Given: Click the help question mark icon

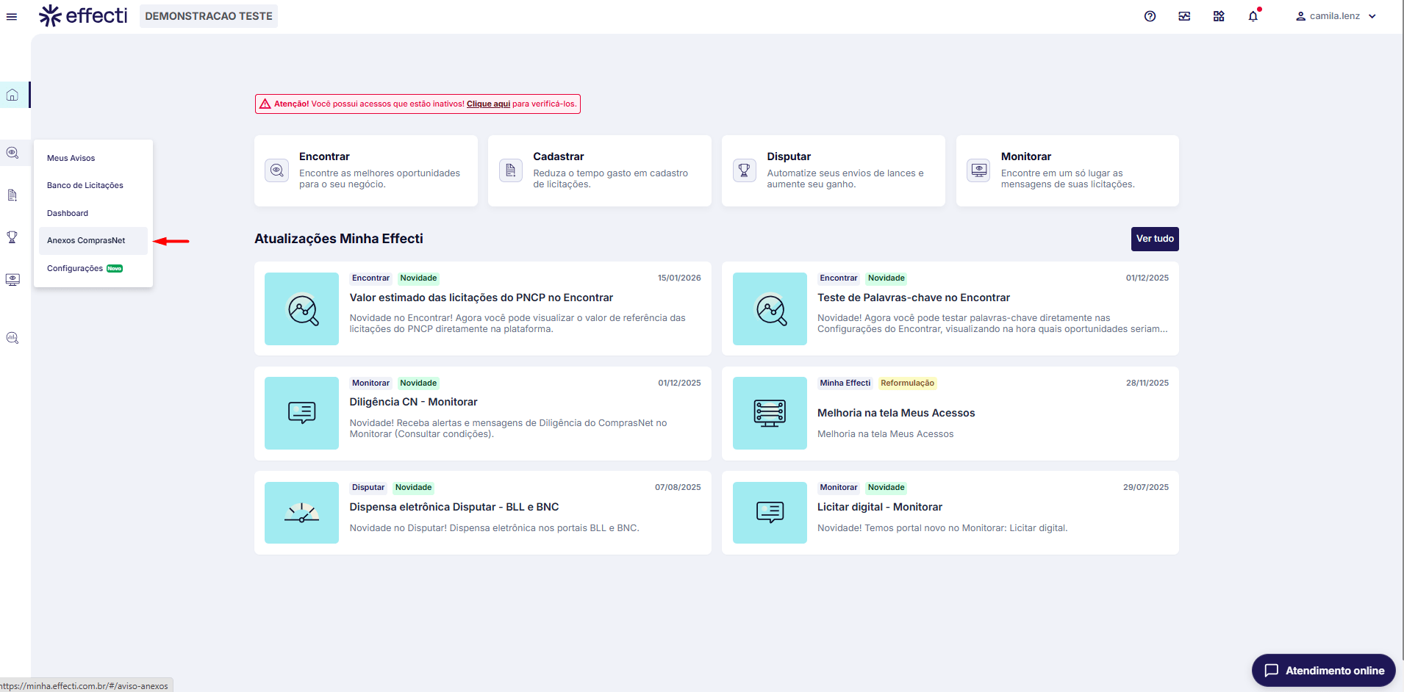Looking at the screenshot, I should [1150, 16].
